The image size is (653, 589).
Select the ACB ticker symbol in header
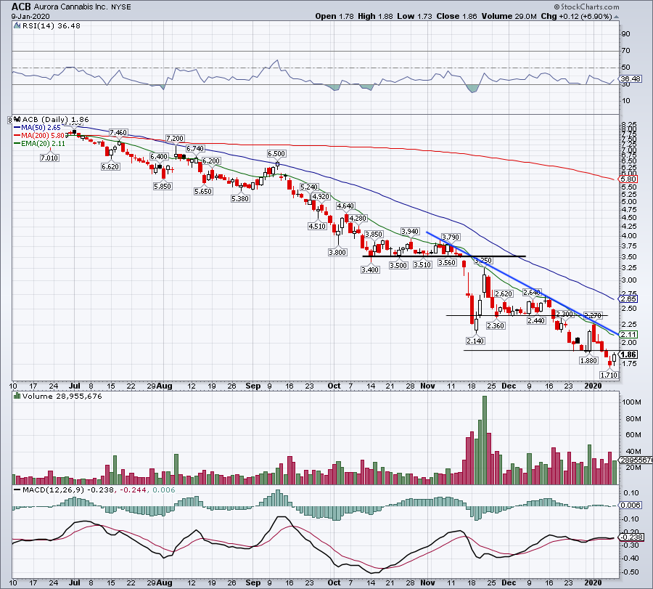pyautogui.click(x=21, y=7)
